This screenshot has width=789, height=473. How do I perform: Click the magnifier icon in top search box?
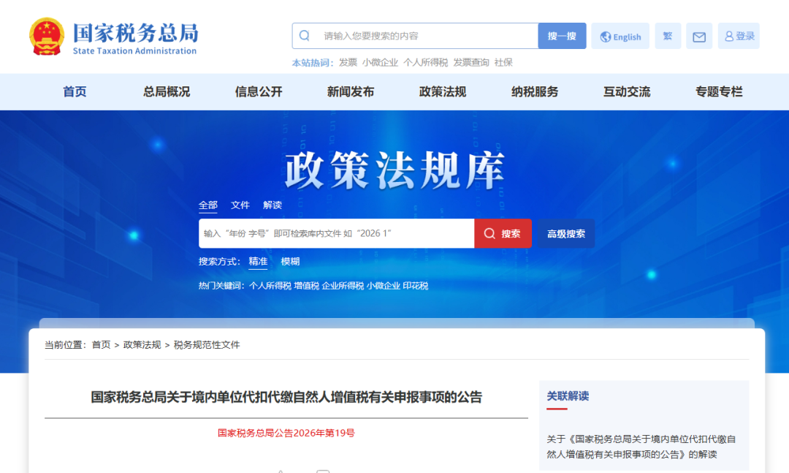pos(305,36)
